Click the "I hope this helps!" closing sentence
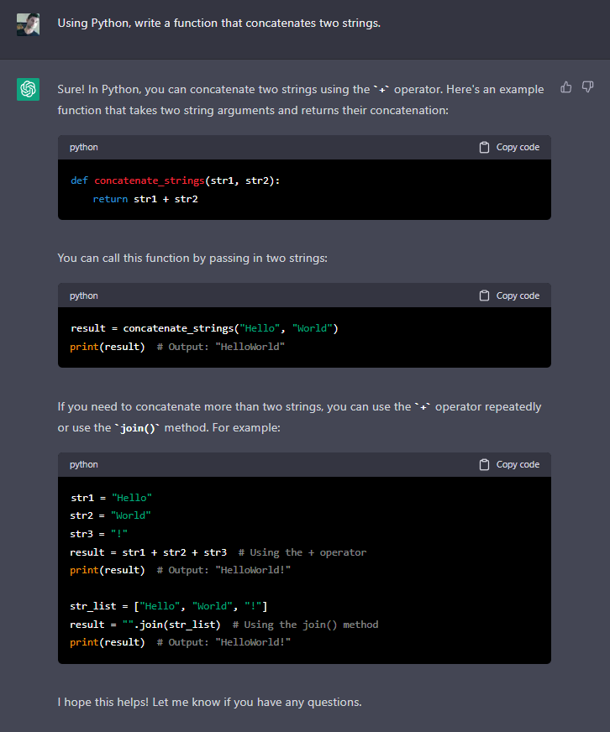 click(x=209, y=702)
